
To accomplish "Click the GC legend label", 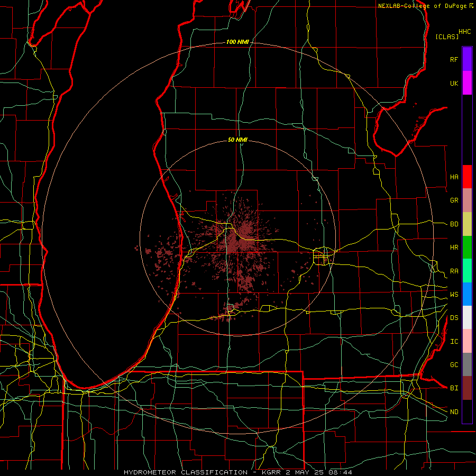I will (454, 365).
